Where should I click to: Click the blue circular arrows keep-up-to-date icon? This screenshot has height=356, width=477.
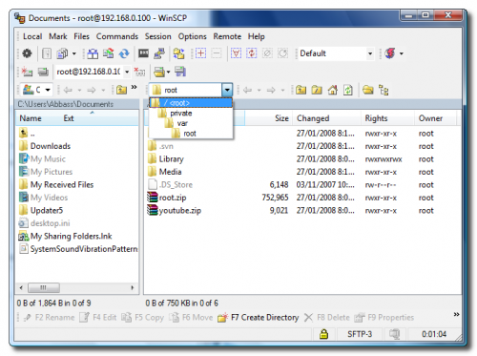click(x=124, y=53)
